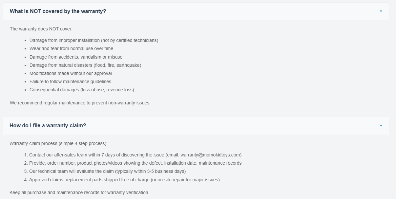Click step 3 about technical team evaluation
This screenshot has height=199, width=396.
pos(107,172)
